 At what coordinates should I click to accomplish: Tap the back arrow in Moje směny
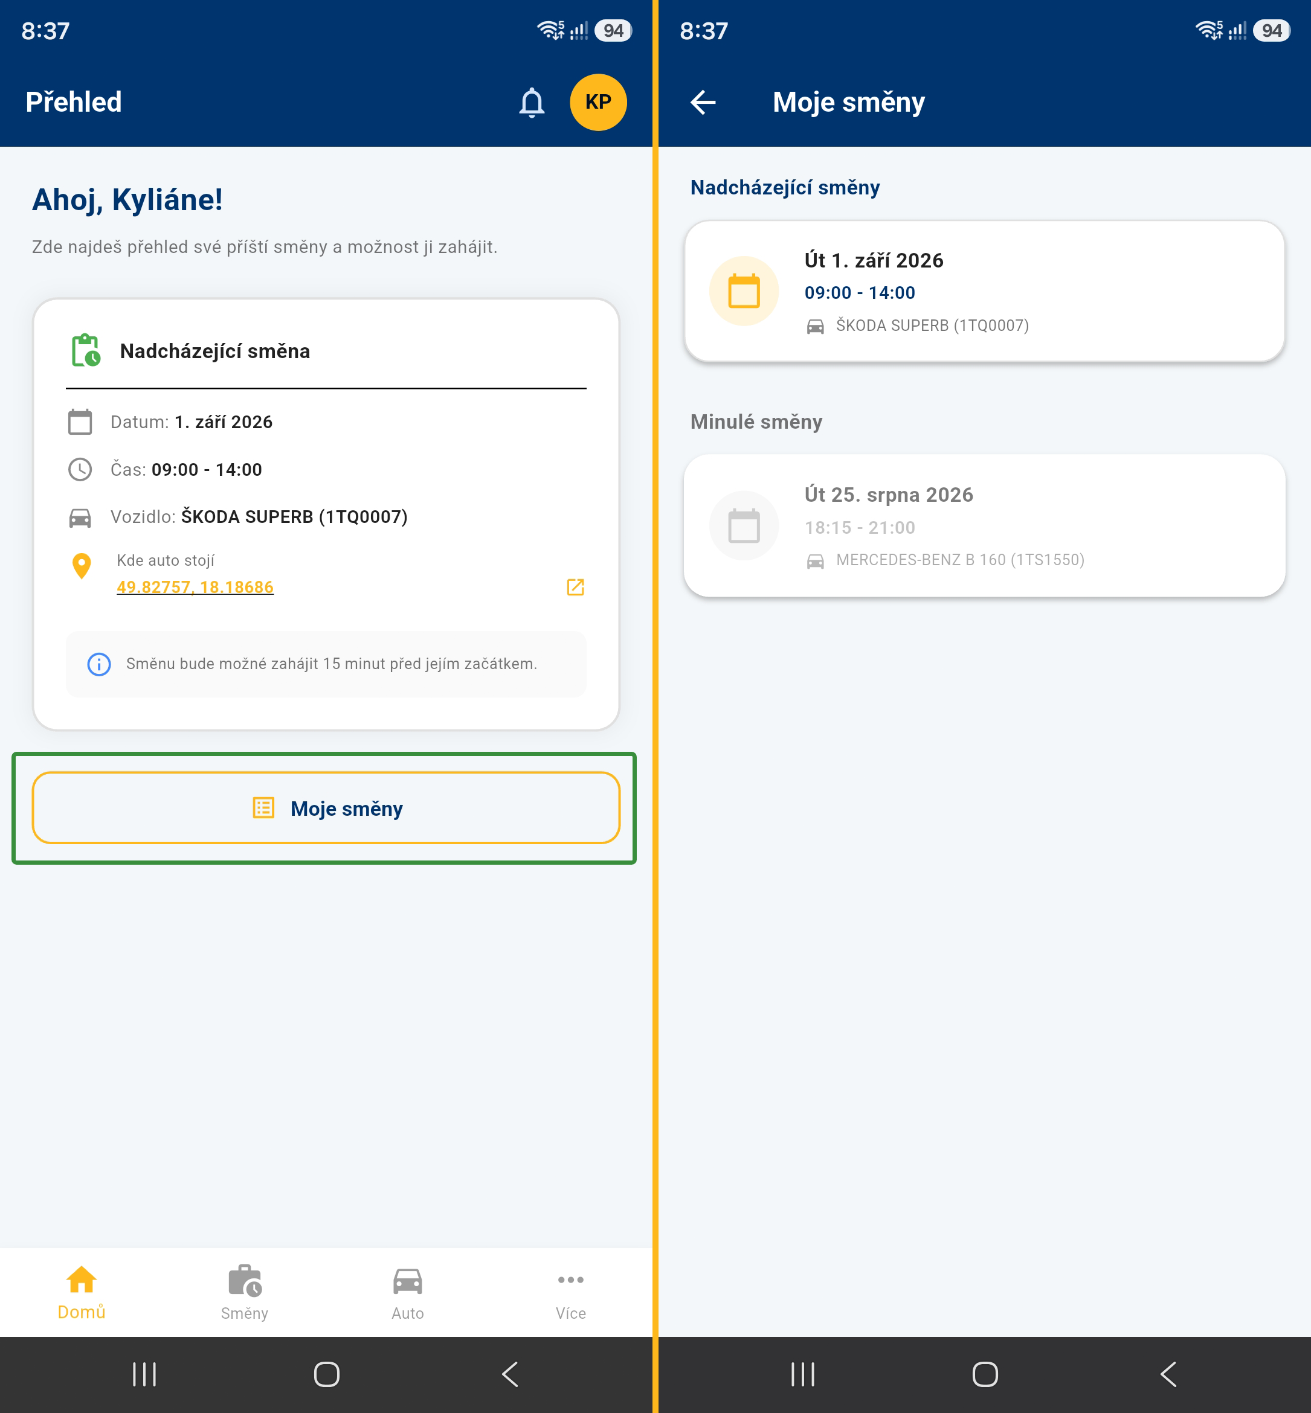(702, 102)
